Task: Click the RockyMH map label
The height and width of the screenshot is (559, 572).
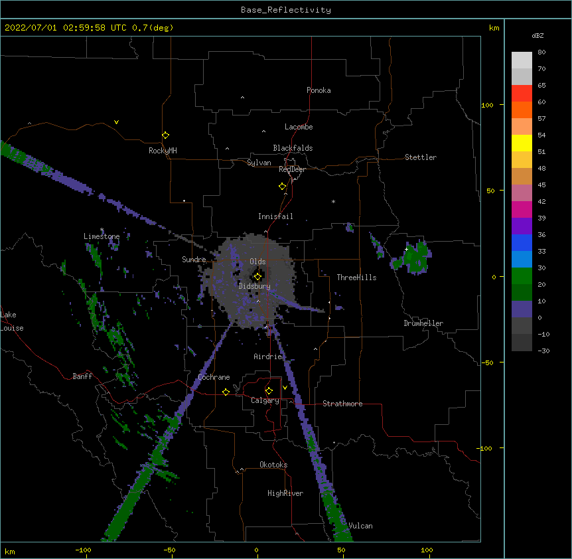Action: [163, 151]
